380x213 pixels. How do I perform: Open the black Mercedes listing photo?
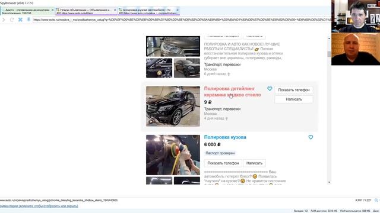click(x=173, y=106)
